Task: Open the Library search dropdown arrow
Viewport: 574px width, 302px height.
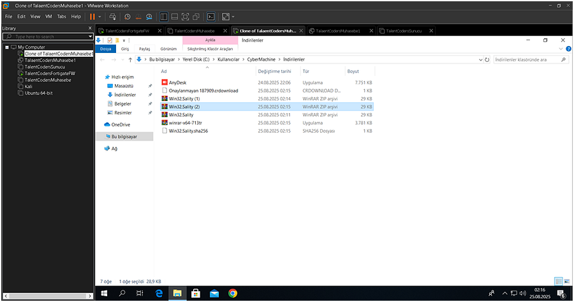Action: pyautogui.click(x=90, y=36)
